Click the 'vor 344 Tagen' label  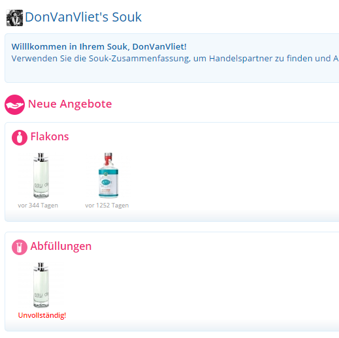pyautogui.click(x=38, y=206)
